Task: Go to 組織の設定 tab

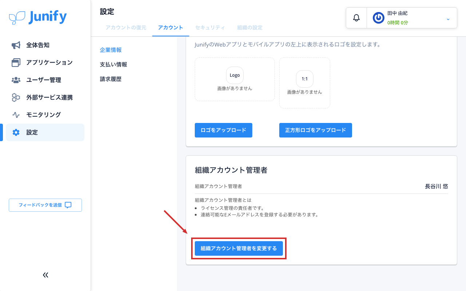Action: click(250, 28)
